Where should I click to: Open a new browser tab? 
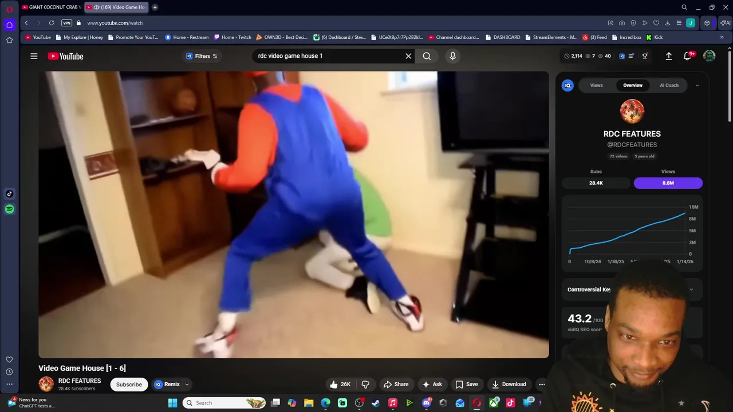click(x=155, y=7)
